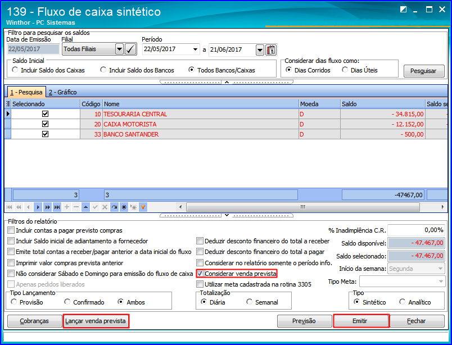Image resolution: width=452 pixels, height=345 pixels.
Task: Click the curved arrow refresh icon
Action: tap(115, 207)
